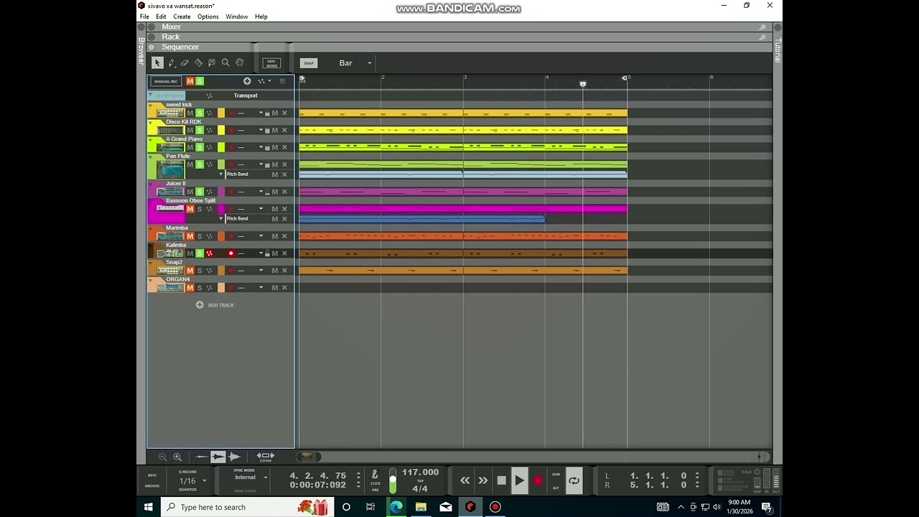Click the ORGAN4 device icon
The image size is (919, 517).
point(171,288)
